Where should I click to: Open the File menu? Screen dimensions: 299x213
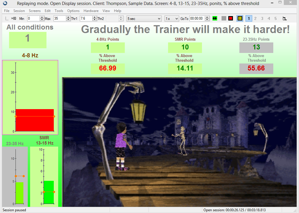[x=7, y=11]
